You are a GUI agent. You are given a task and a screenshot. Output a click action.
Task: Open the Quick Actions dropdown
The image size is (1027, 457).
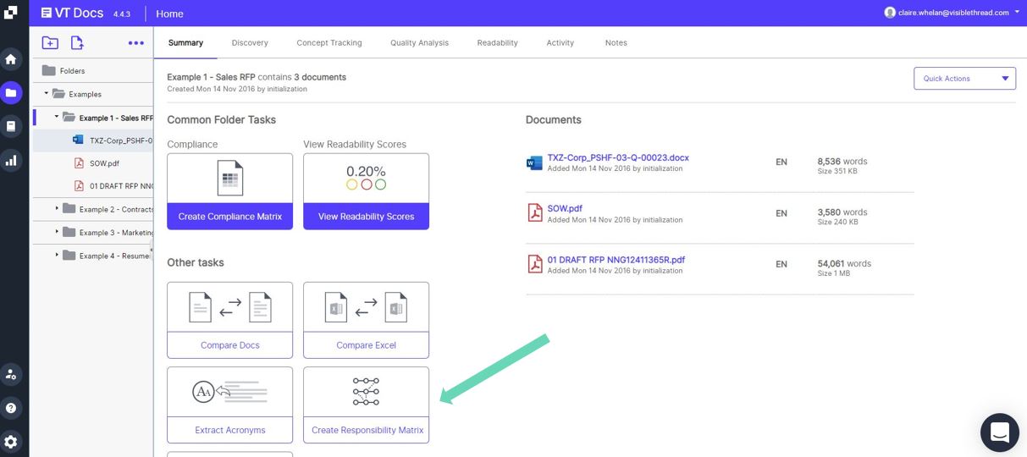click(x=964, y=79)
